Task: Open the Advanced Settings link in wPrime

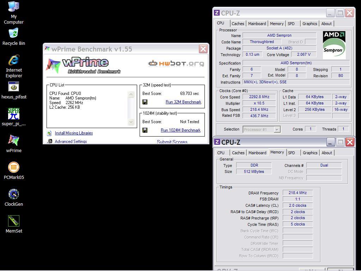Action: tap(71, 141)
